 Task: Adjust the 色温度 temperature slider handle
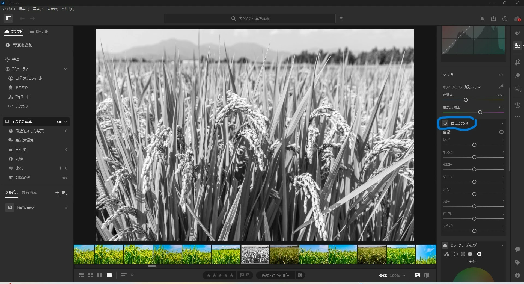466,100
